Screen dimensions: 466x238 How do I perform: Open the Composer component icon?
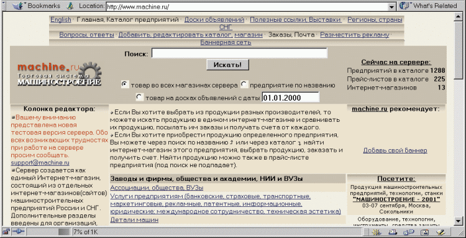click(x=440, y=232)
